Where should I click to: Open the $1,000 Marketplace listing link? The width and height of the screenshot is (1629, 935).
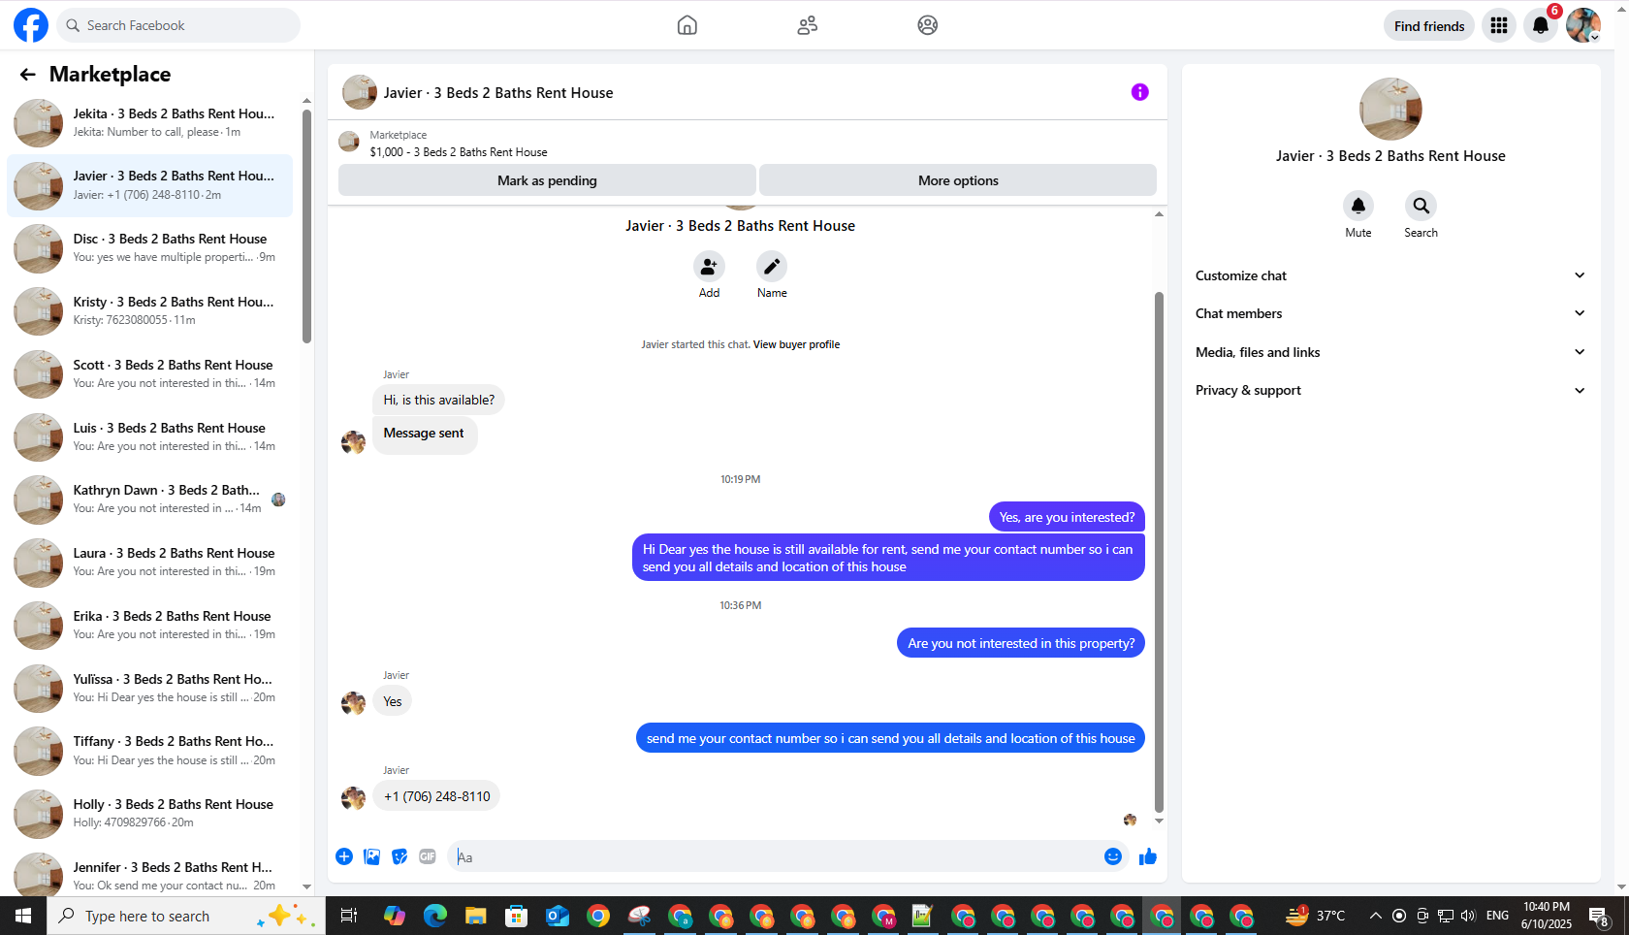coord(459,152)
